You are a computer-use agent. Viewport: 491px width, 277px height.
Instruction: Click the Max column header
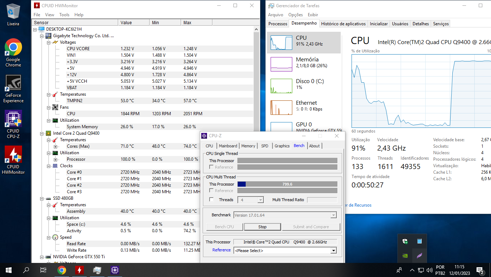click(x=196, y=22)
